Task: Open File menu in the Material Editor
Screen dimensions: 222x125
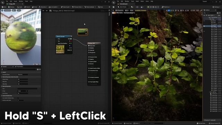Action: pyautogui.click(x=7, y=1)
